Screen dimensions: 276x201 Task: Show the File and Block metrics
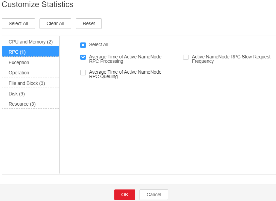click(31, 83)
